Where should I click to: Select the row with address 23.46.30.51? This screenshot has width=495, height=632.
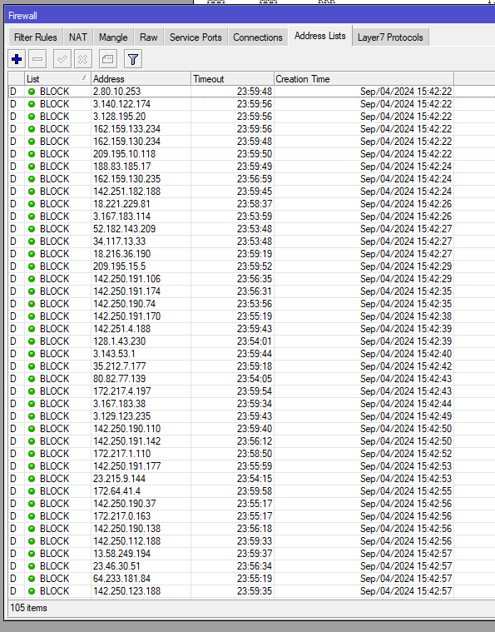coord(251,566)
